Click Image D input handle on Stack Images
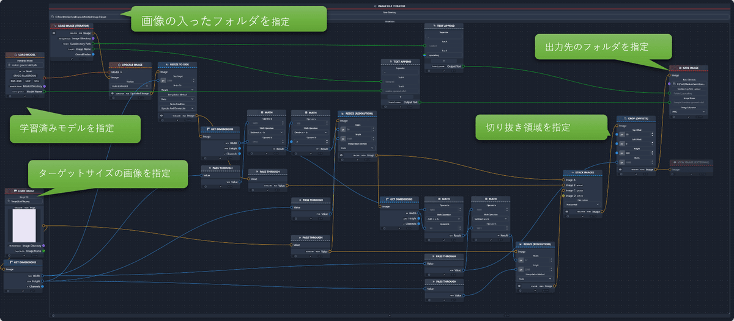This screenshot has height=321, width=734. click(x=563, y=195)
